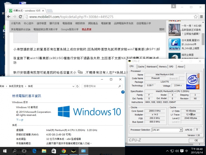Open the File Explorer taskbar icon
This screenshot has height=155, width=206.
[x=44, y=151]
